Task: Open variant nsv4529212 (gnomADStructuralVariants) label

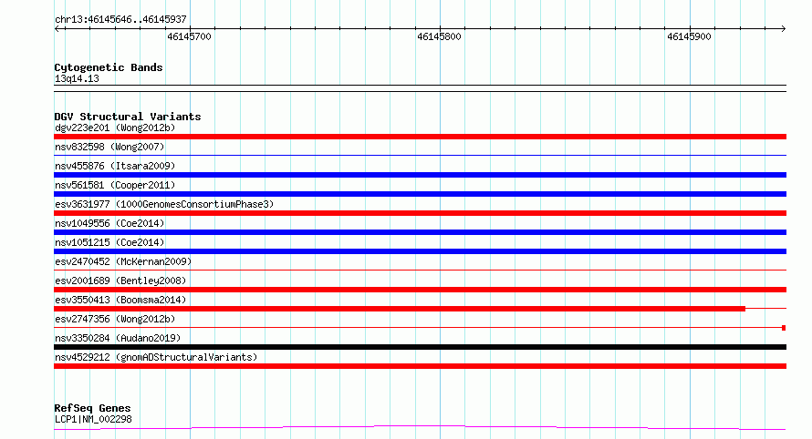Action: click(156, 357)
